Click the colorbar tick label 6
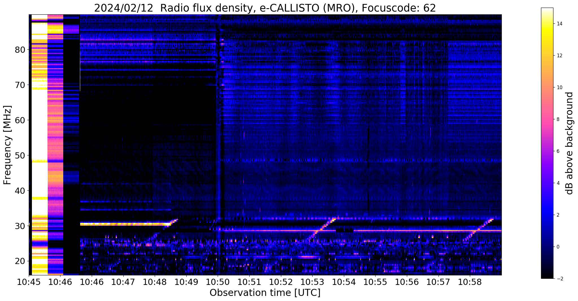Image resolution: width=578 pixels, height=301 pixels. point(557,151)
